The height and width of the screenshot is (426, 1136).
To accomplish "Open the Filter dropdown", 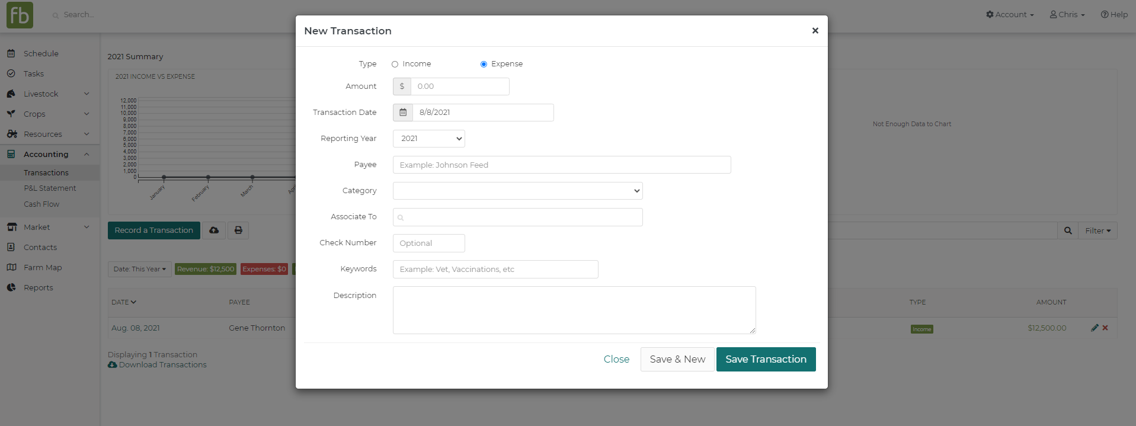I will 1098,230.
